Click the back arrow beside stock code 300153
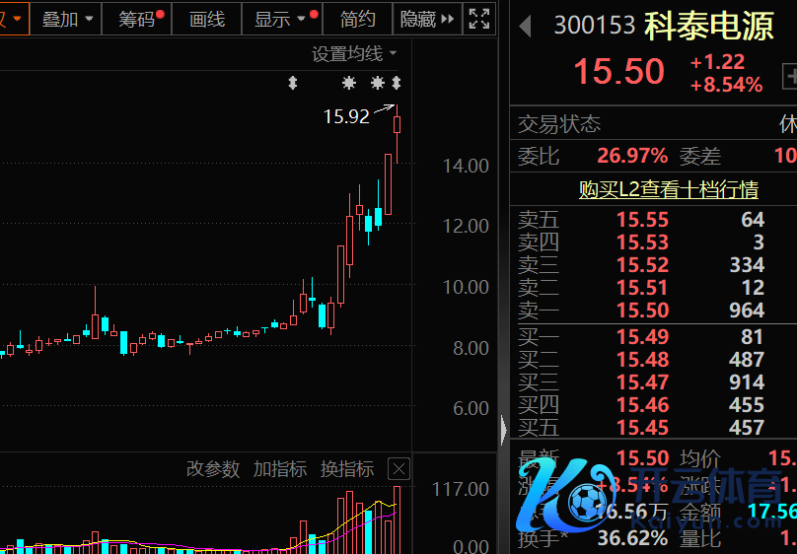The height and width of the screenshot is (554, 797). pyautogui.click(x=526, y=26)
